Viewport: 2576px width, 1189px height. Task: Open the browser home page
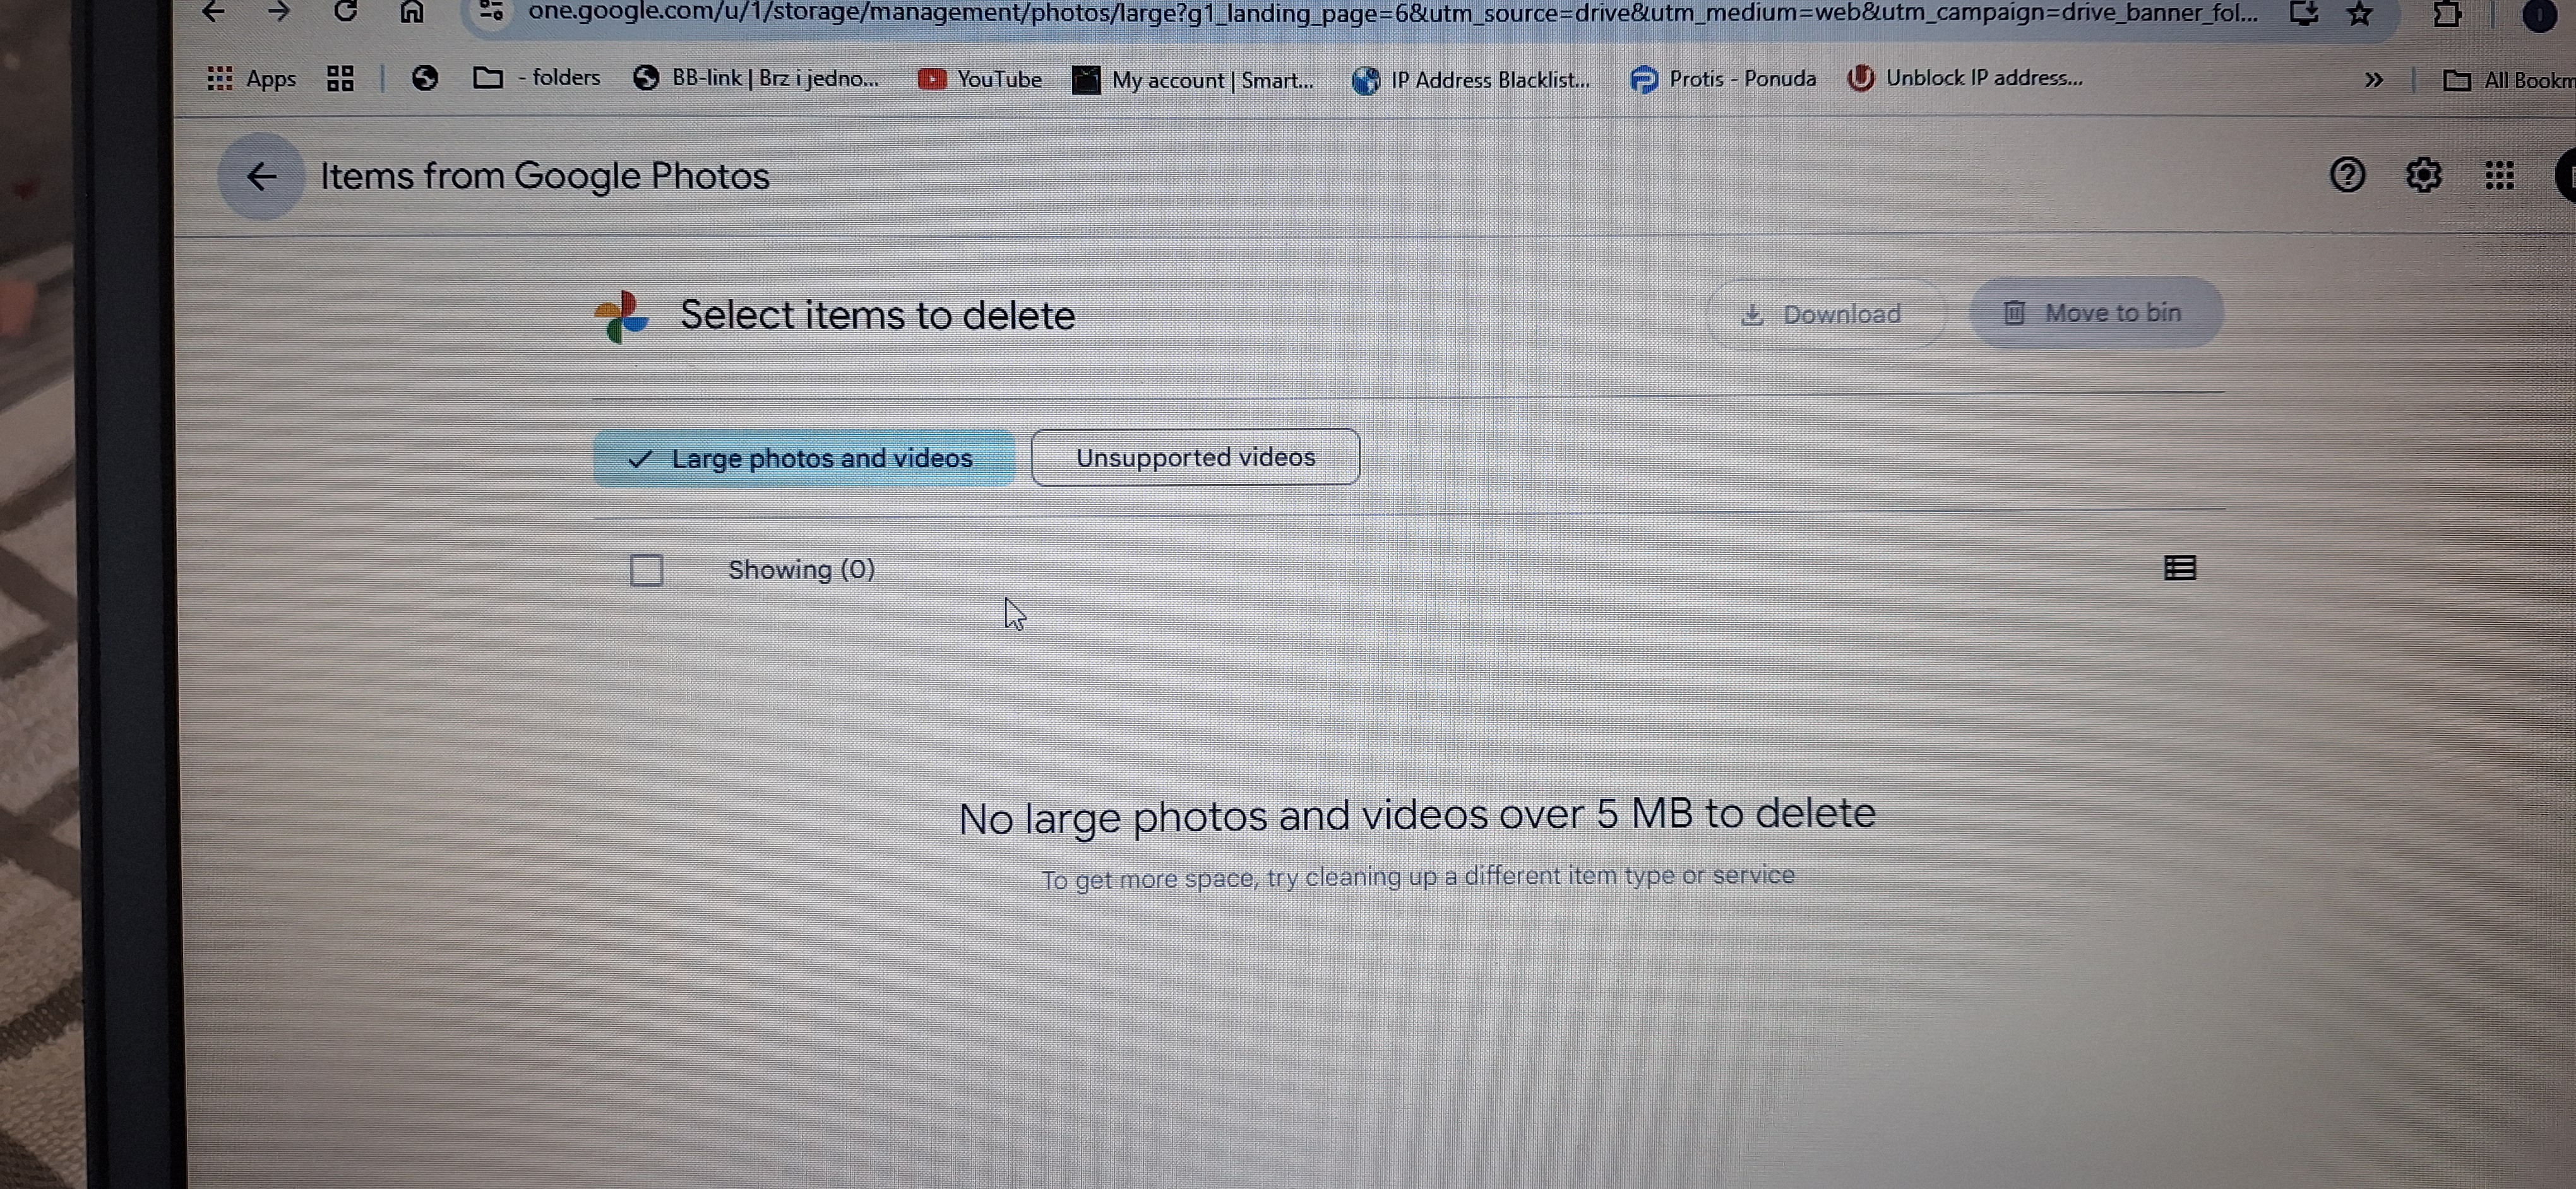coord(412,11)
